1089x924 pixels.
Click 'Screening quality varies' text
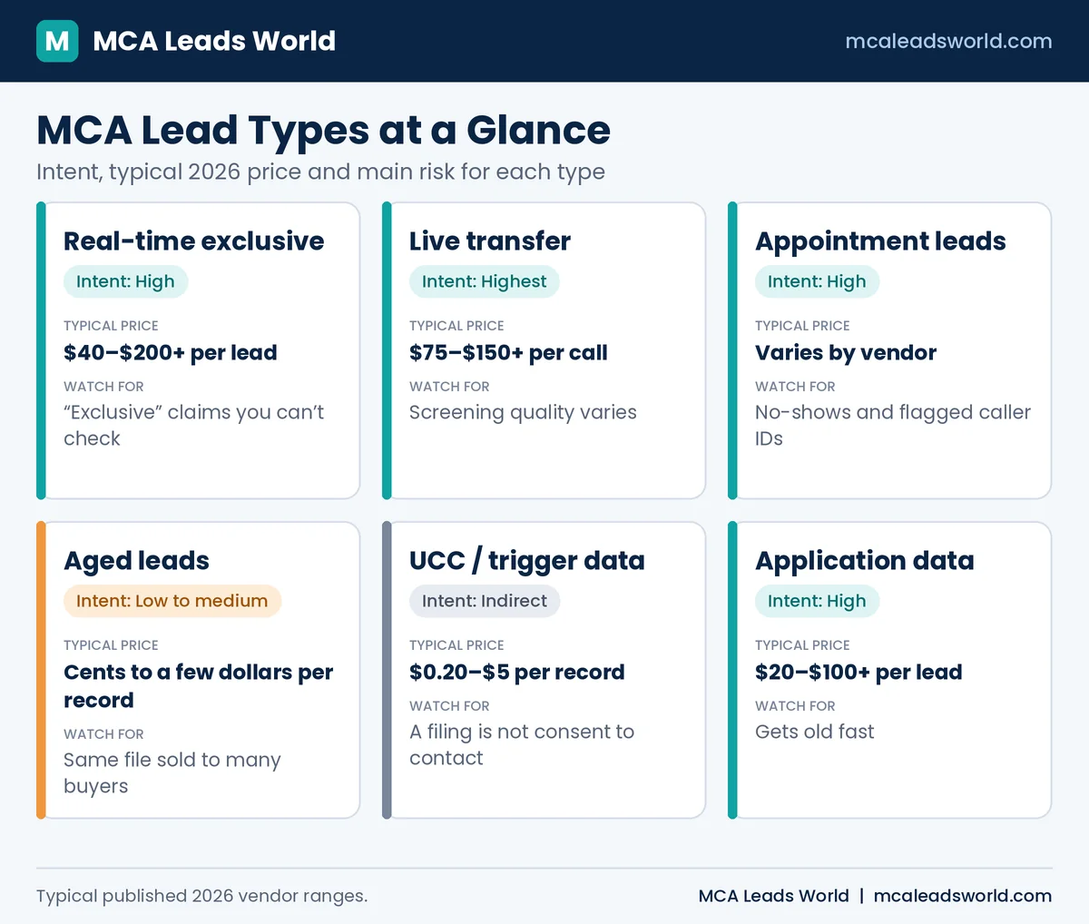click(523, 412)
